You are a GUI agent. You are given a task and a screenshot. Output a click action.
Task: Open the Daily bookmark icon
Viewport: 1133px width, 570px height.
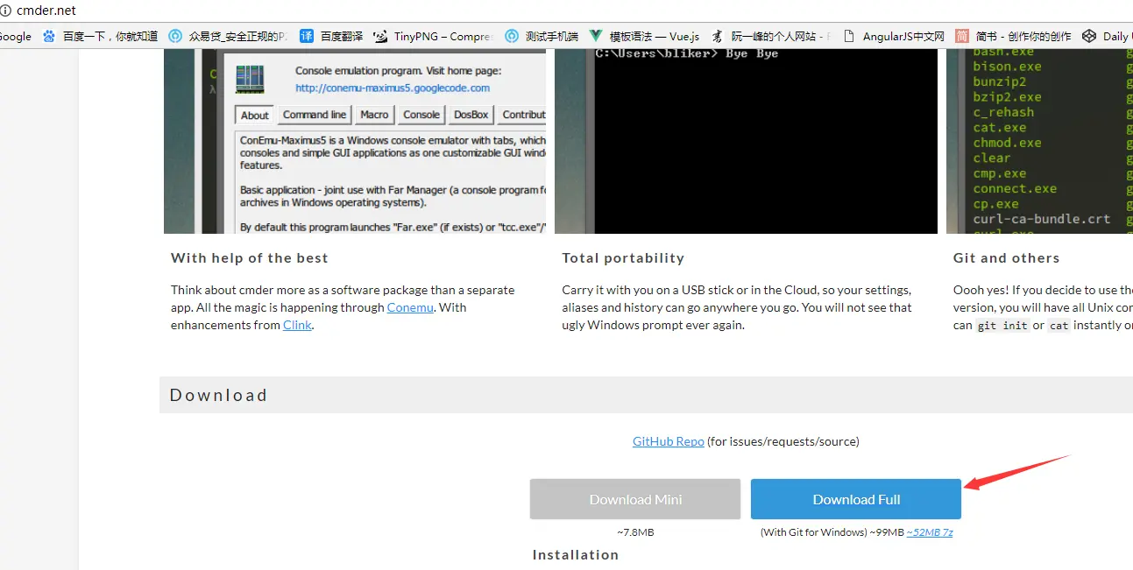click(x=1089, y=36)
